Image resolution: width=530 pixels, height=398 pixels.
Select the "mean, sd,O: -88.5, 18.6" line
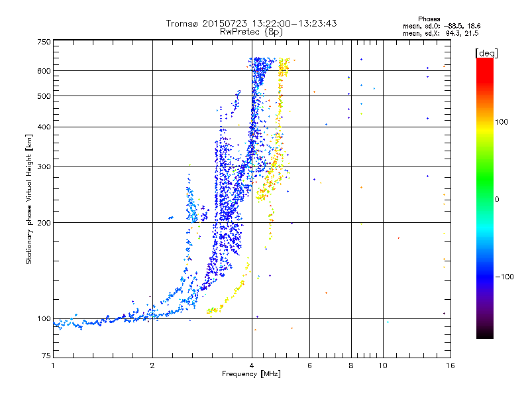tap(441, 26)
